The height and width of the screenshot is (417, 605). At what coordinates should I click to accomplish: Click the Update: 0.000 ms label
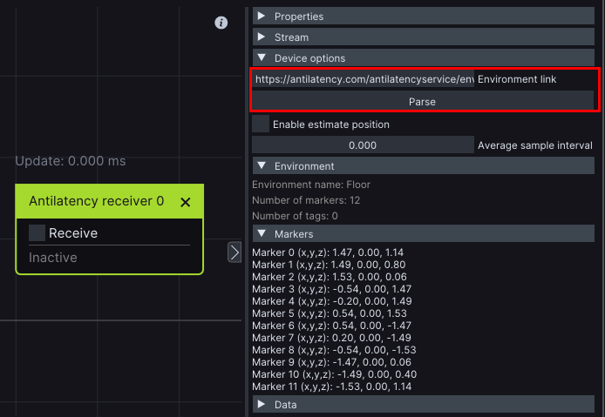71,161
